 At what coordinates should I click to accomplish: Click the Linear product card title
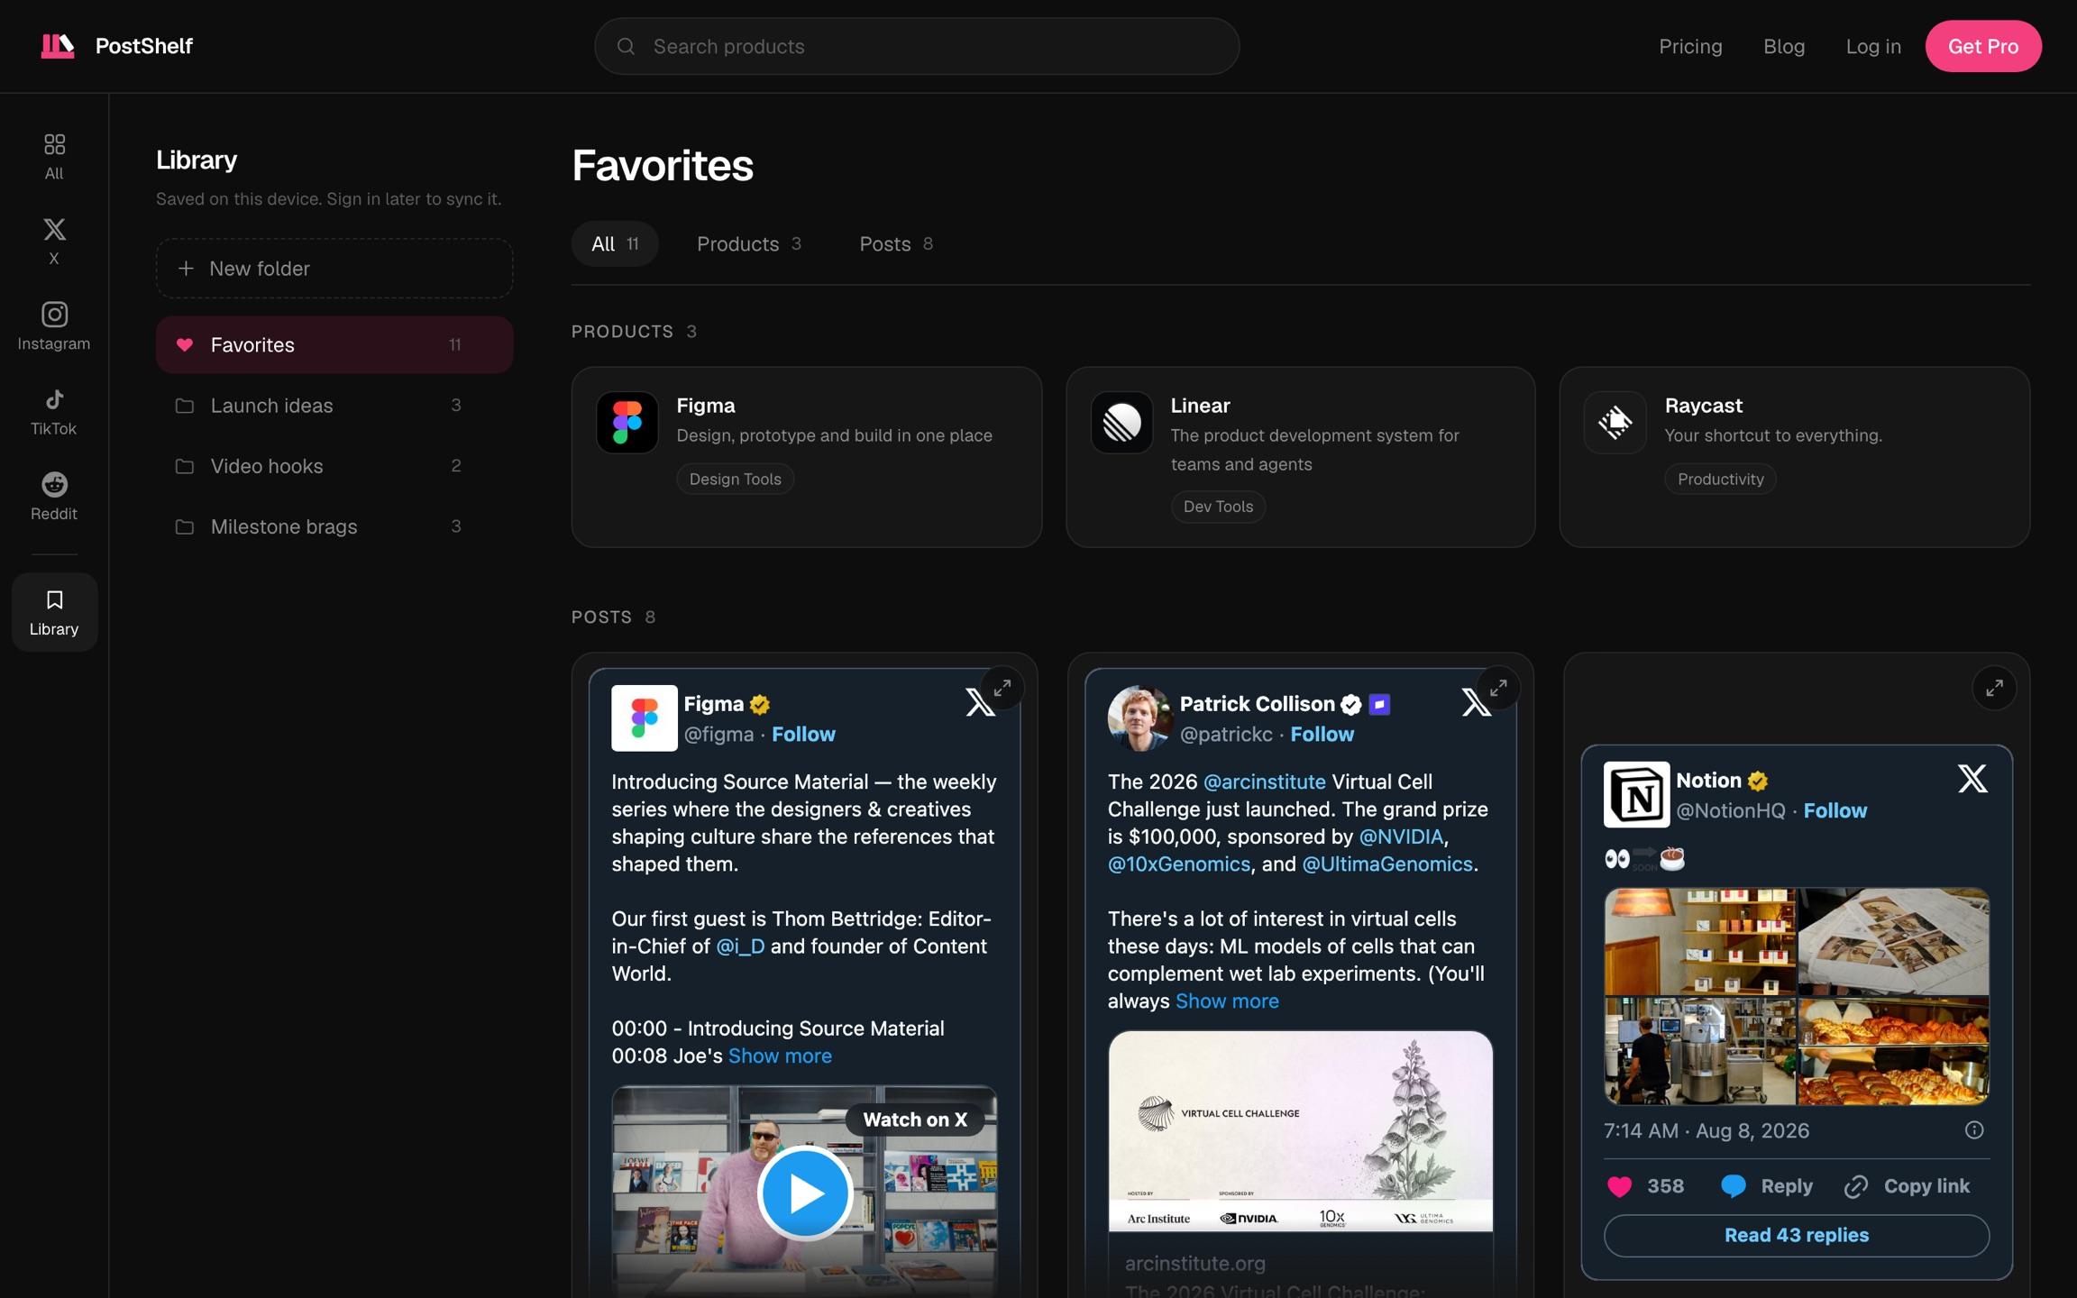click(1200, 406)
